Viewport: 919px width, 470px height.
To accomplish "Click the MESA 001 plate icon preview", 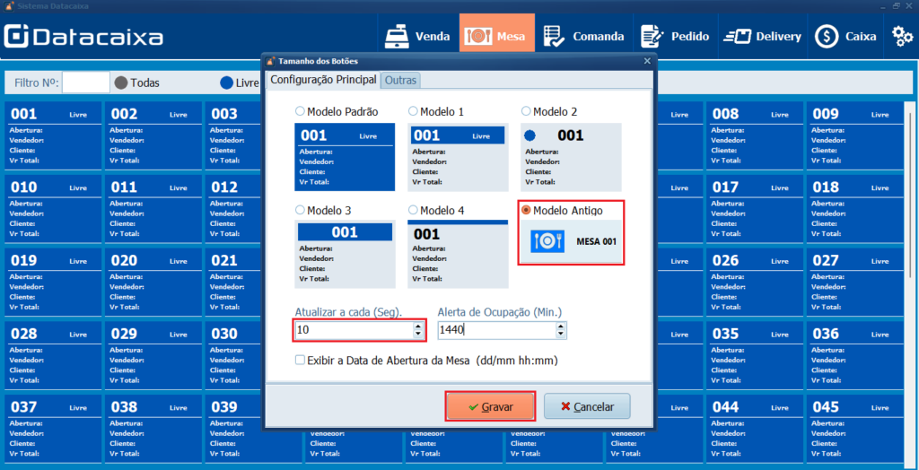I will [547, 241].
